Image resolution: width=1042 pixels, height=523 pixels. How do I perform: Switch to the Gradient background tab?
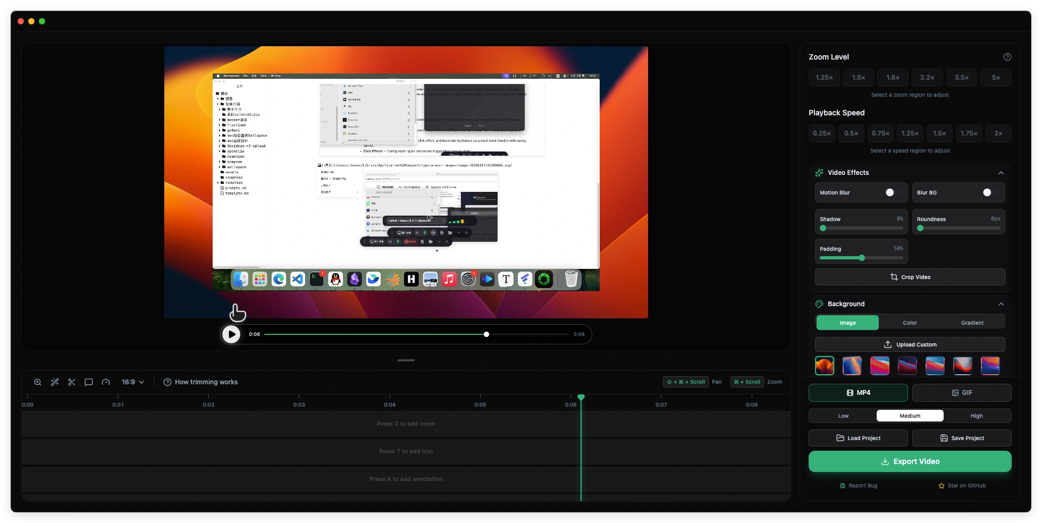tap(972, 323)
